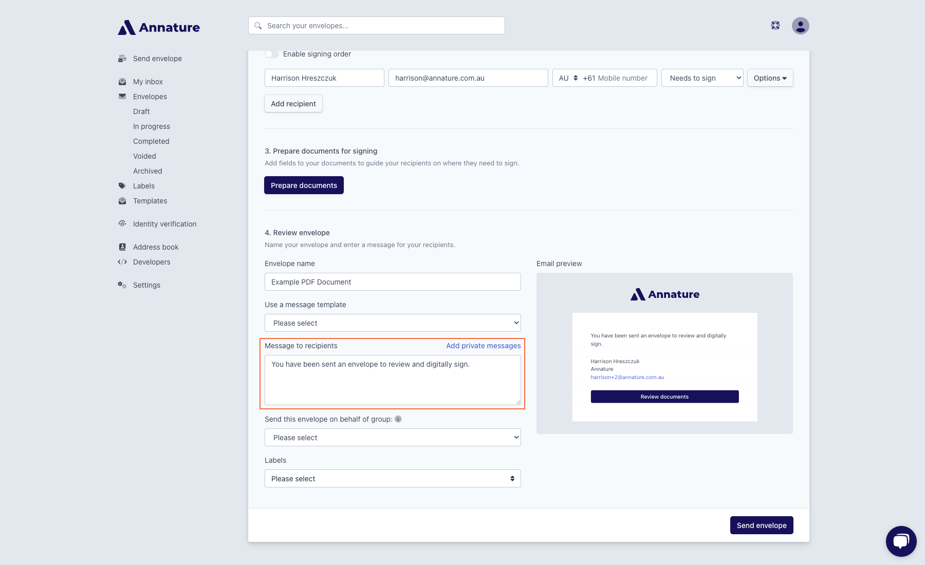
Task: Open the user profile avatar
Action: (800, 26)
